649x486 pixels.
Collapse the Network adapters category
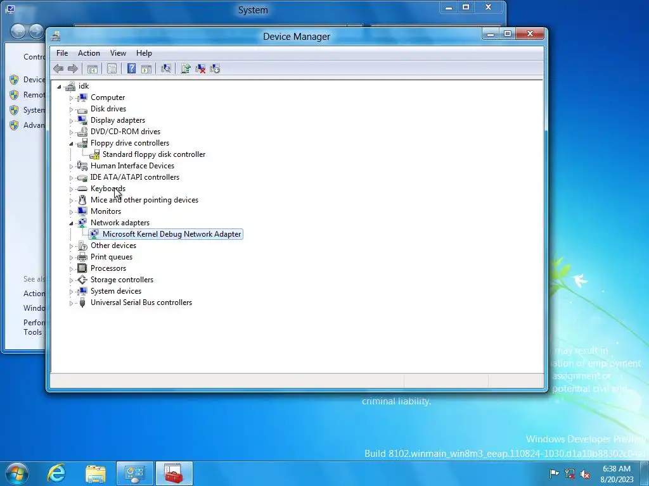tap(71, 223)
